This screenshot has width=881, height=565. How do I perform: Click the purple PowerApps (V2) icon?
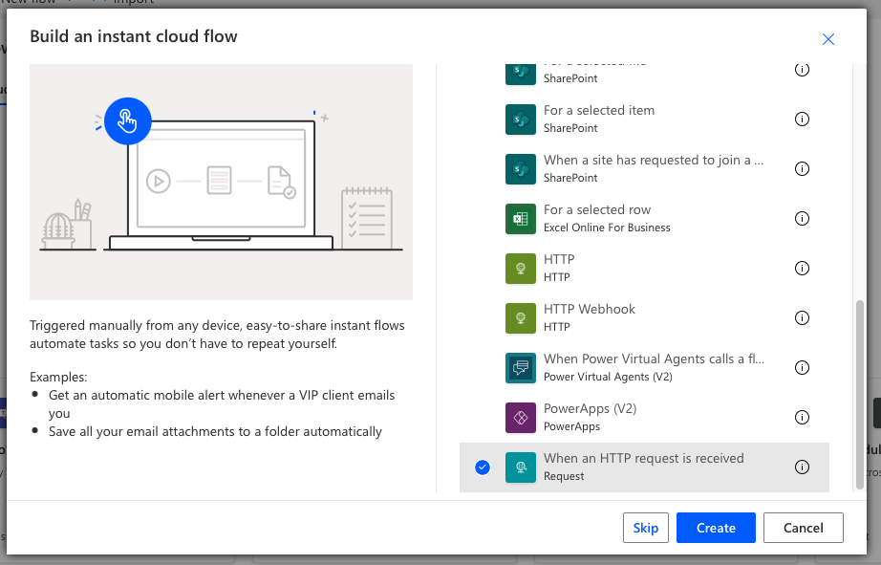(520, 418)
